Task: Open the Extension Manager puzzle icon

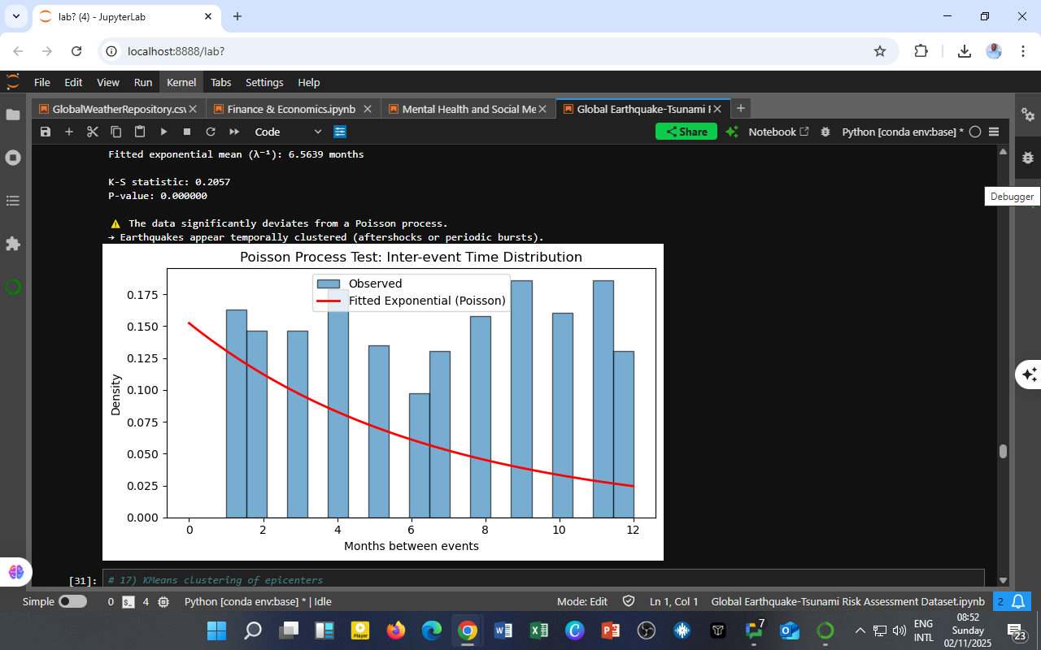Action: [13, 244]
